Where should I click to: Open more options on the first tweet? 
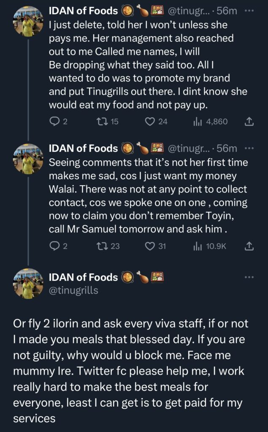(249, 10)
